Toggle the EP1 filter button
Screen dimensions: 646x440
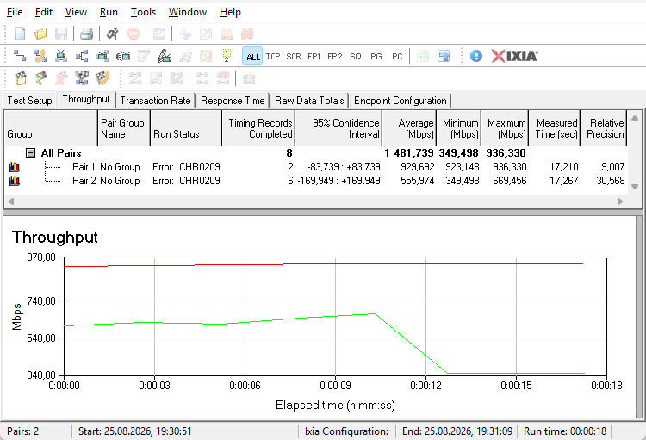[314, 57]
